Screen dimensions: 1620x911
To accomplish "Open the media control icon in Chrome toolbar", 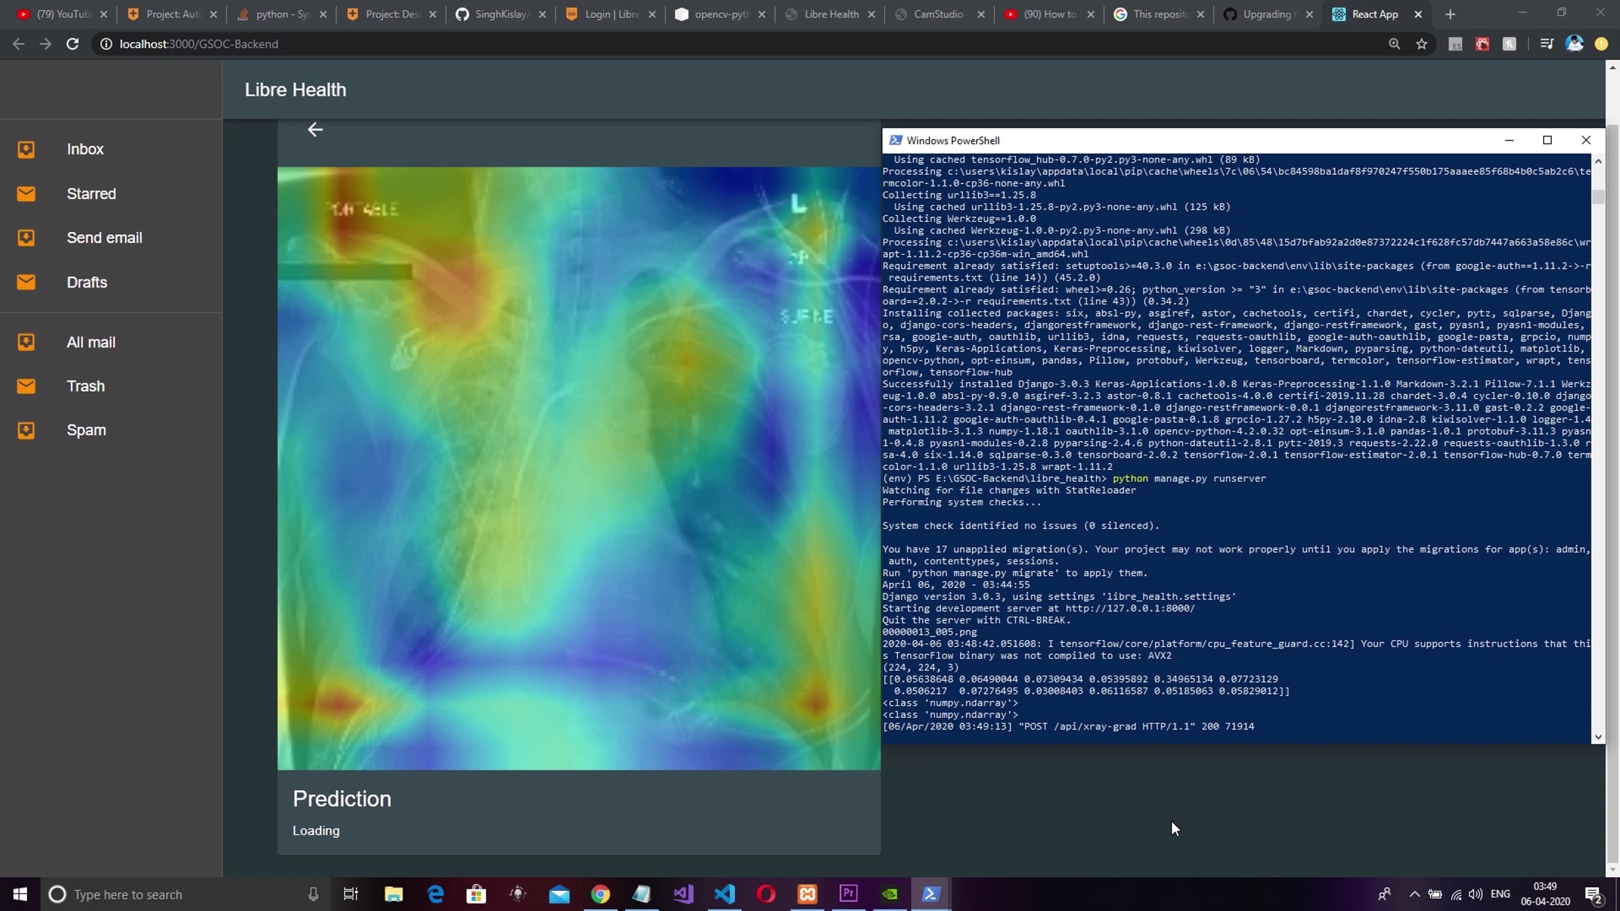I will (x=1546, y=44).
